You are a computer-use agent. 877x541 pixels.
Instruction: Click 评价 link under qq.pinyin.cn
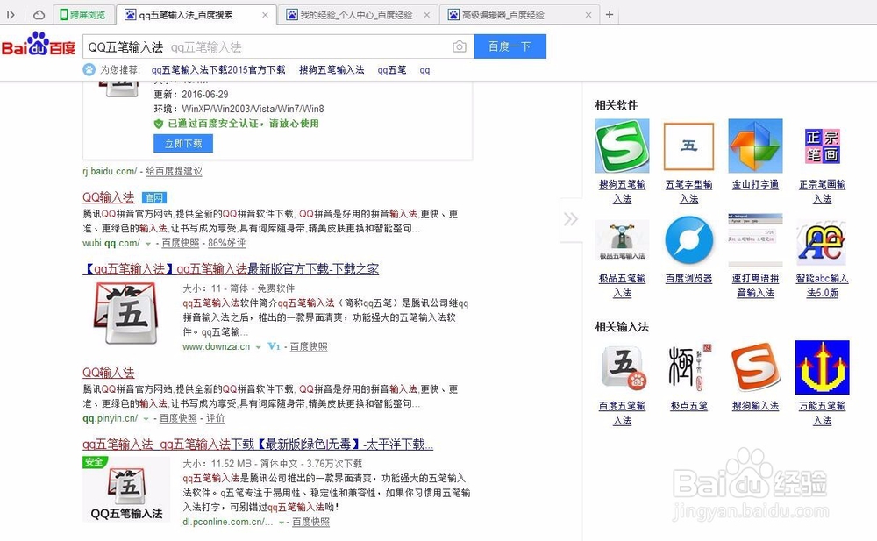click(x=215, y=418)
